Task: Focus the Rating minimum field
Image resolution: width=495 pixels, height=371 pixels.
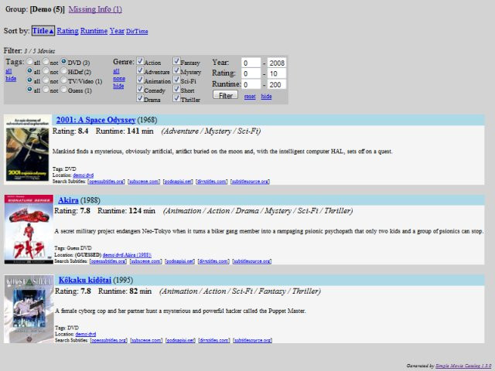Action: 251,73
